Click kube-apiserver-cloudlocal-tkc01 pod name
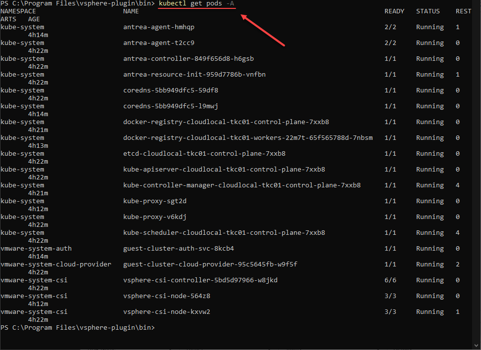This screenshot has width=481, height=350. tap(224, 170)
